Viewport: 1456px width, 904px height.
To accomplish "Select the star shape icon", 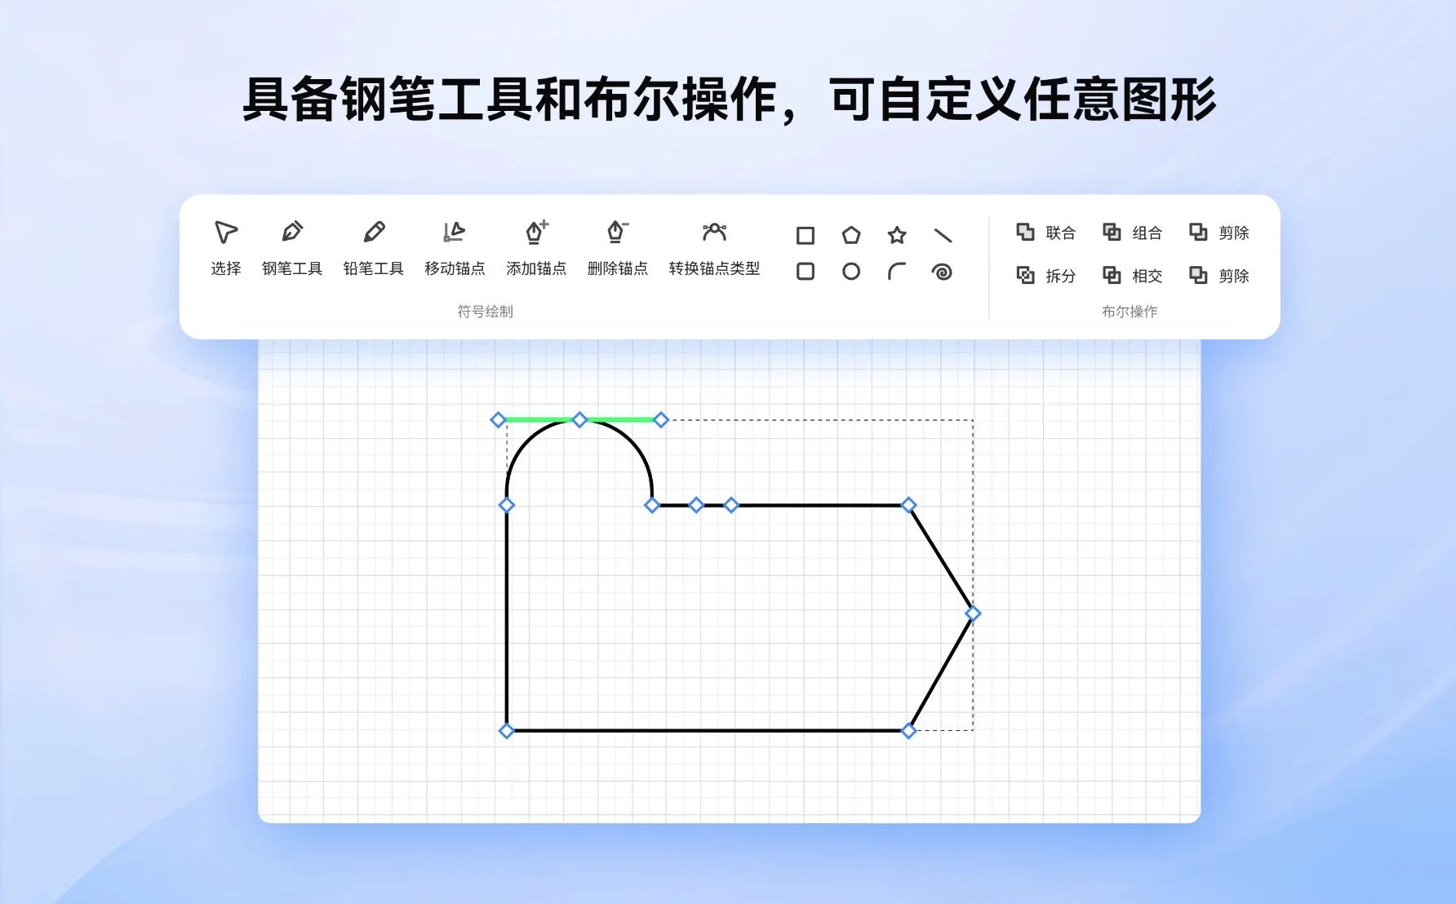I will [897, 236].
